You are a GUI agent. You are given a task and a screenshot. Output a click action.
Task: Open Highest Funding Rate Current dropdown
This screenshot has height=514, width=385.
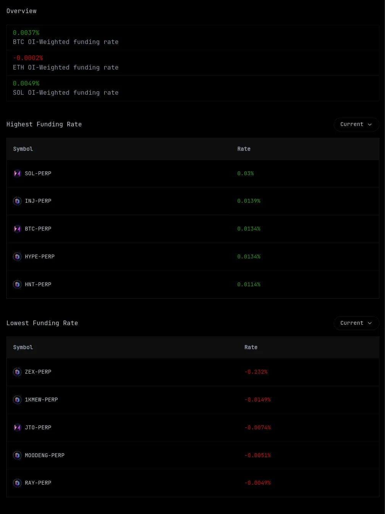[356, 124]
